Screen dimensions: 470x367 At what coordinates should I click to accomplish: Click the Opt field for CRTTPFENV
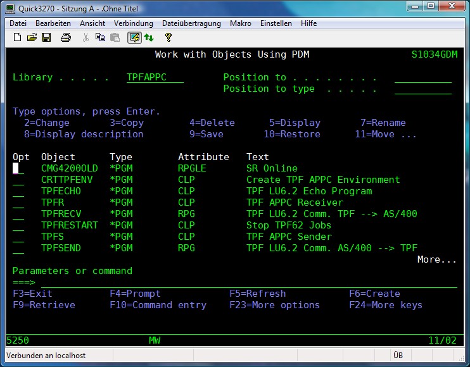click(x=18, y=180)
